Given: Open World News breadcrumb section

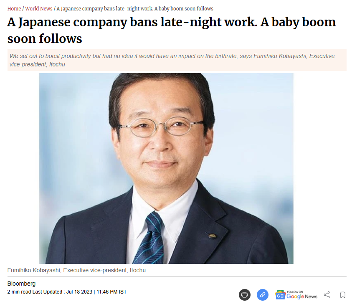Looking at the screenshot, I should [38, 8].
